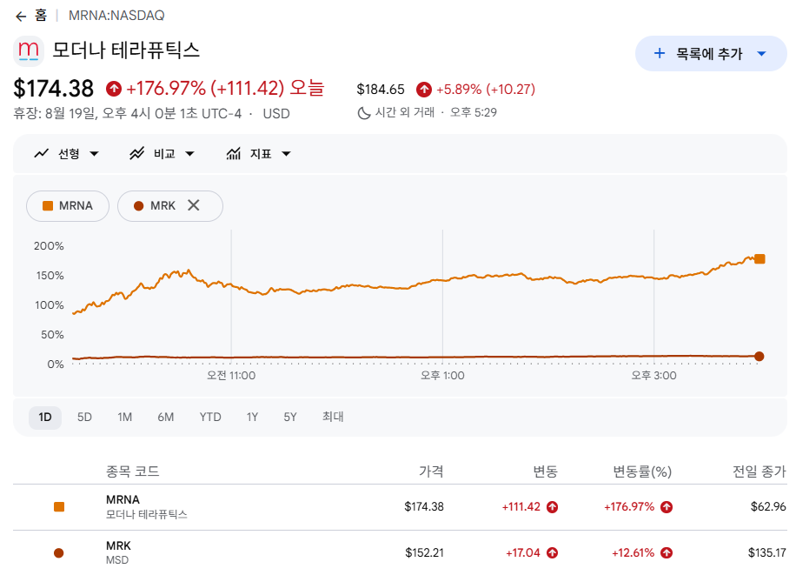
Task: Click the $135.17 previous close value
Action: point(767,553)
